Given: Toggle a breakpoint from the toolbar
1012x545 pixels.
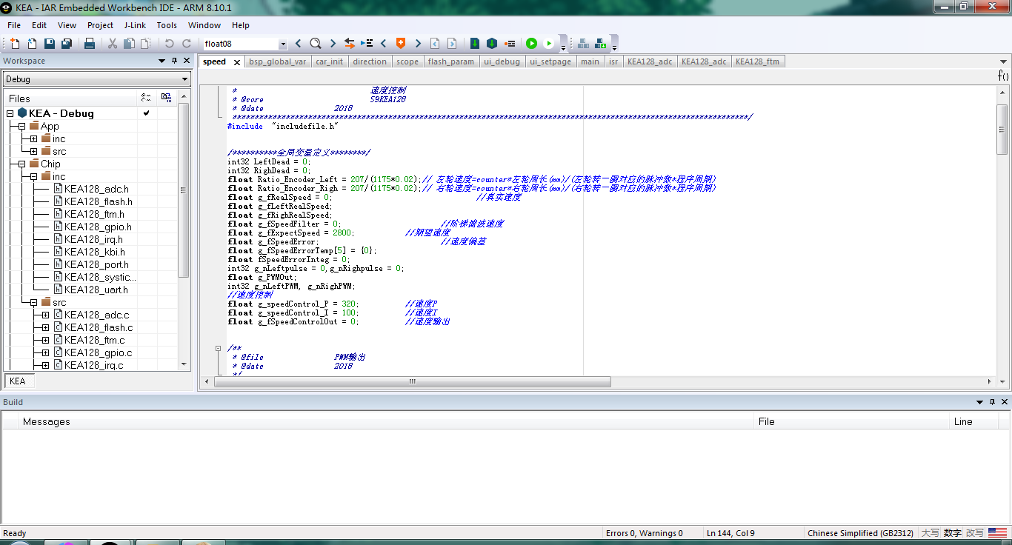Looking at the screenshot, I should tap(510, 44).
